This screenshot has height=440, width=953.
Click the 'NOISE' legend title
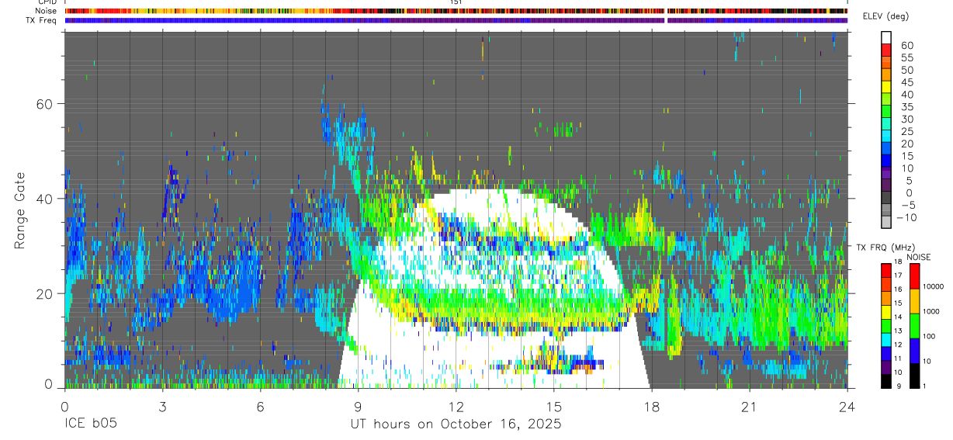(918, 257)
